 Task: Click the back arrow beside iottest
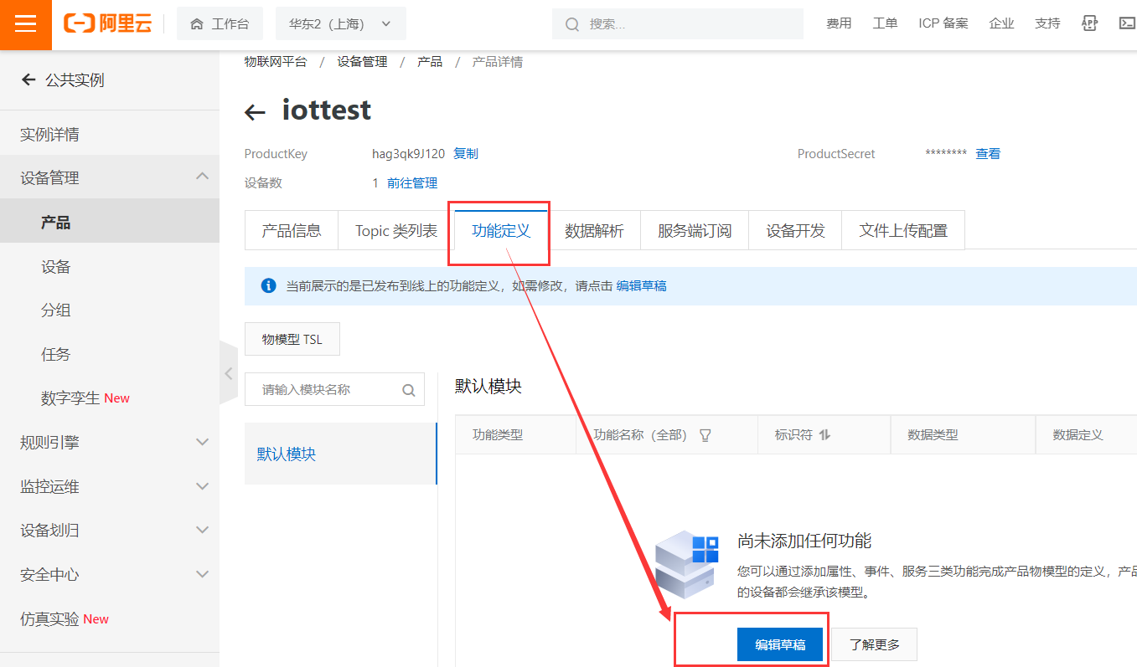click(x=255, y=112)
